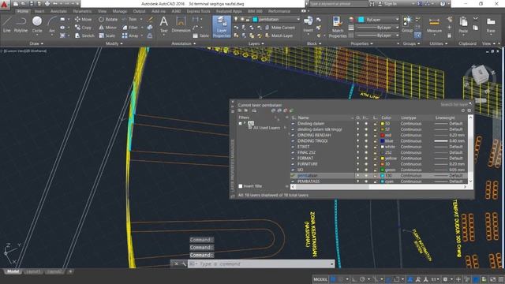Toggle On bulb for Dinding dalam layer
Image resolution: width=505 pixels, height=284 pixels.
357,124
